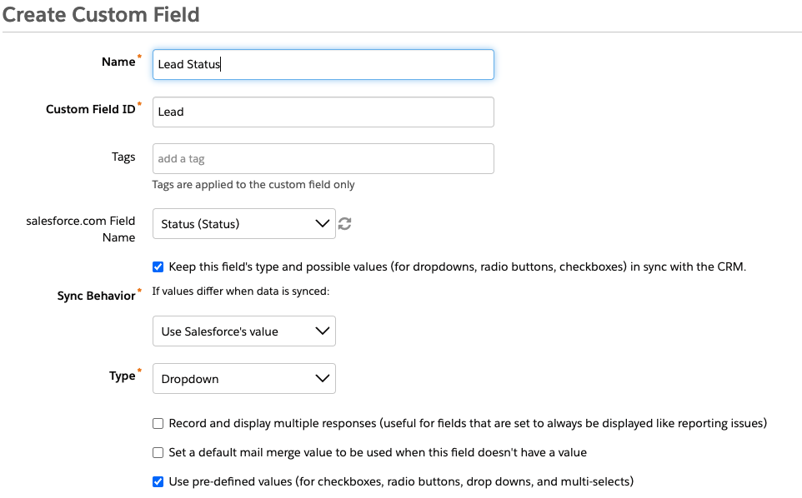Open the Status (Status) field name dropdown
This screenshot has width=802, height=498.
tap(243, 223)
